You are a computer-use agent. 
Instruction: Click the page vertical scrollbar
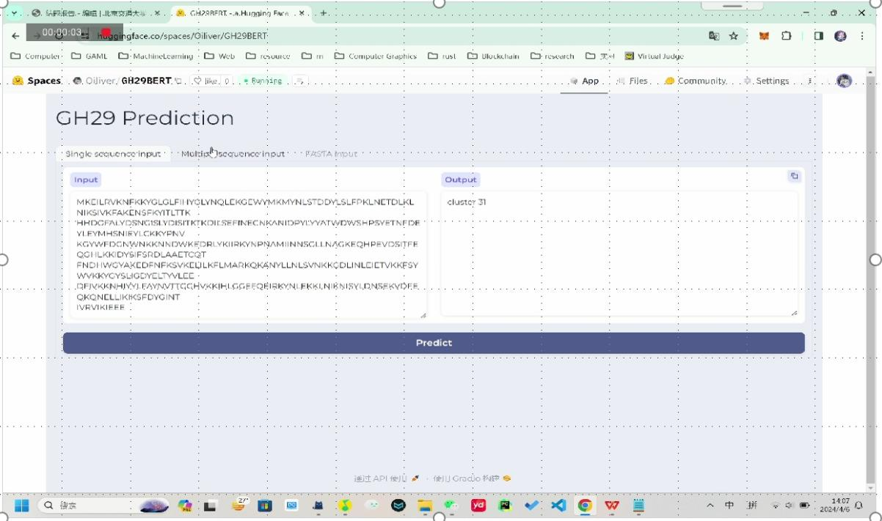tap(870, 278)
